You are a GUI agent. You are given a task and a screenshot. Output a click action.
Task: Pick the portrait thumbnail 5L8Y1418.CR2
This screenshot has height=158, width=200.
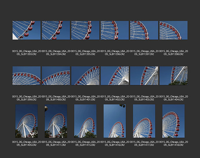point(173,121)
